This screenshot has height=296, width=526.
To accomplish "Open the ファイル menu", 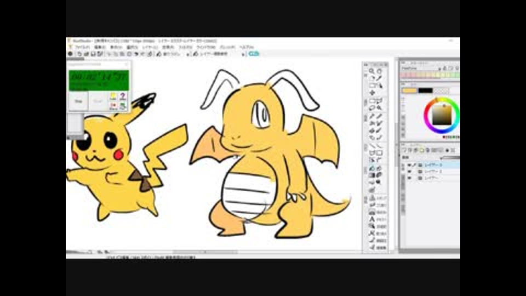I will (x=82, y=47).
